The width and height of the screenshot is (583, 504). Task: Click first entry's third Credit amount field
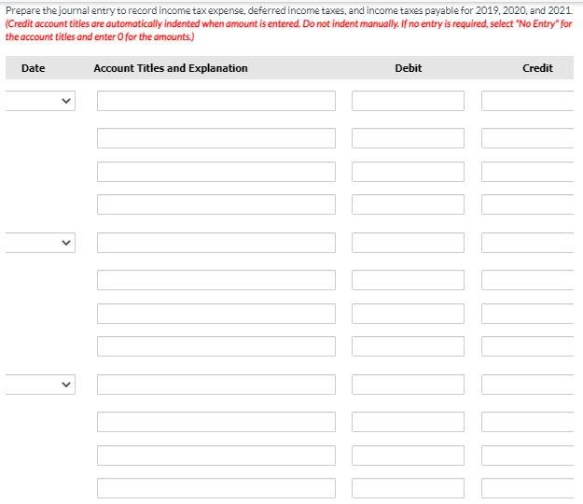528,172
